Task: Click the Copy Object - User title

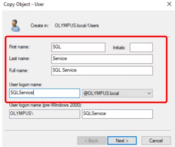Action: [x=24, y=4]
